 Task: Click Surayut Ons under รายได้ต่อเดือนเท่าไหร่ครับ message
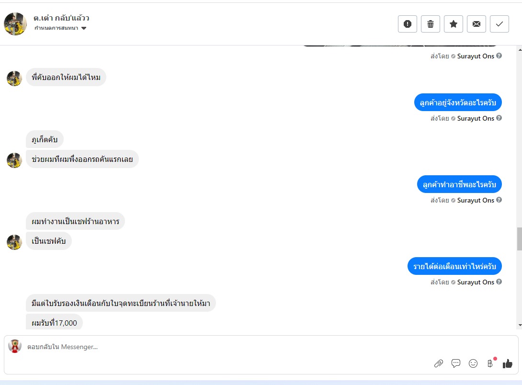point(476,282)
